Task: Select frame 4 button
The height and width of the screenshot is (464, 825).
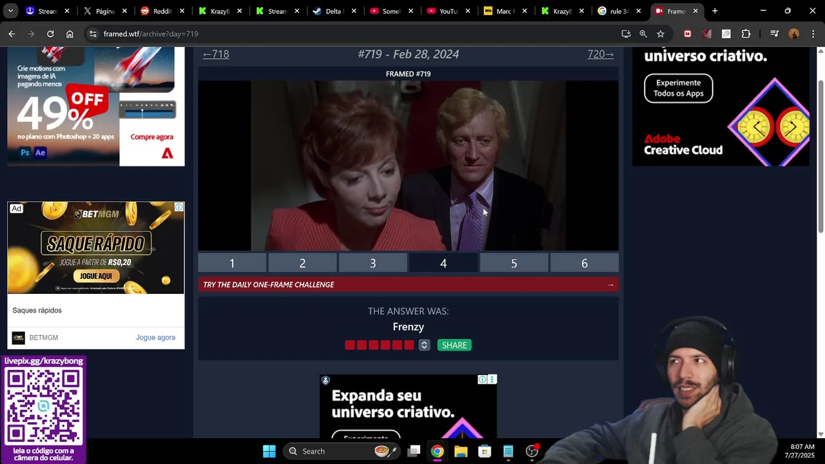Action: point(443,263)
